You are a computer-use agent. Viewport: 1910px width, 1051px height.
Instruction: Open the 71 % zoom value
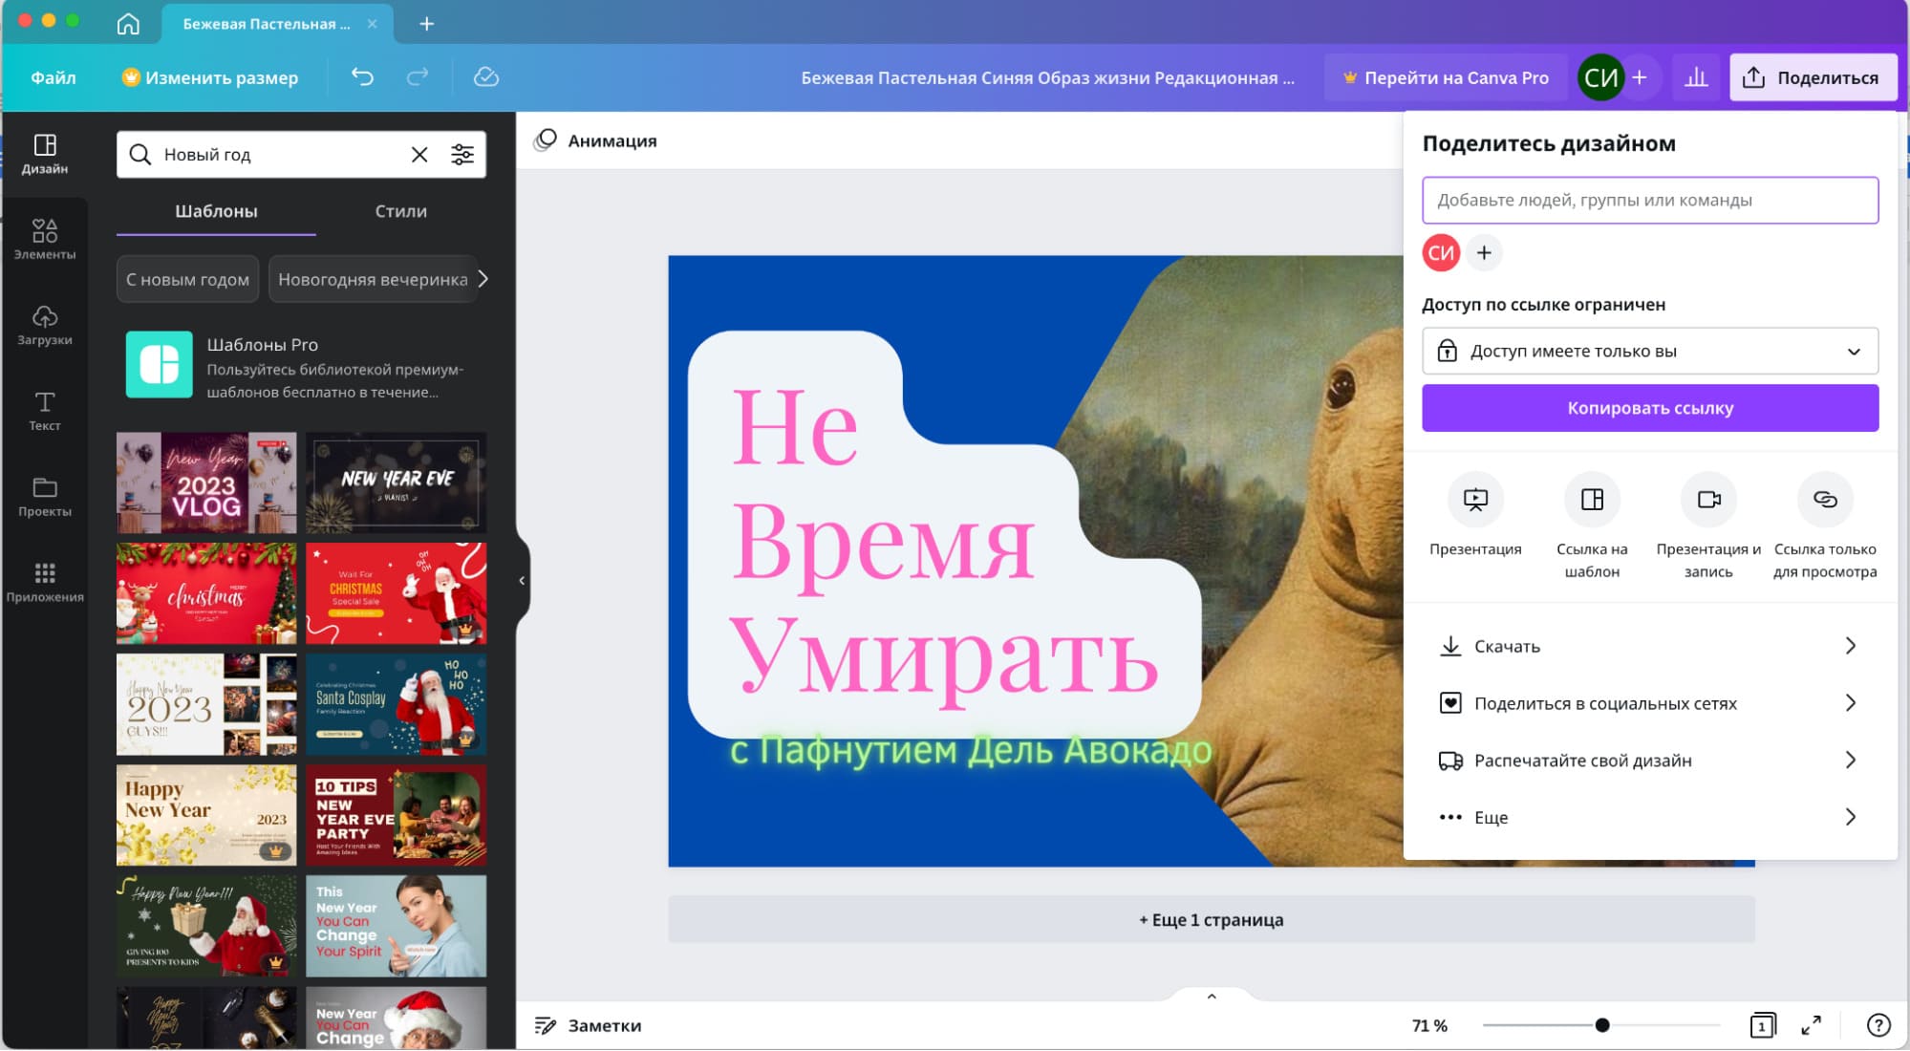click(x=1429, y=1025)
